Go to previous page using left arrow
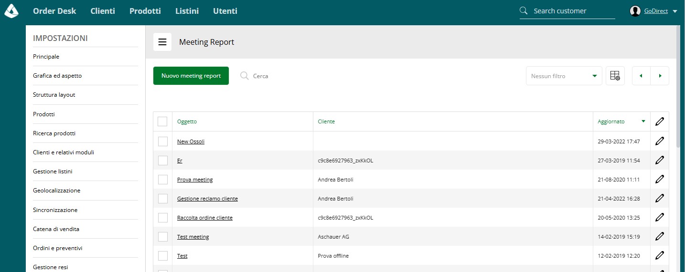Viewport: 685px width, 272px height. [x=641, y=76]
